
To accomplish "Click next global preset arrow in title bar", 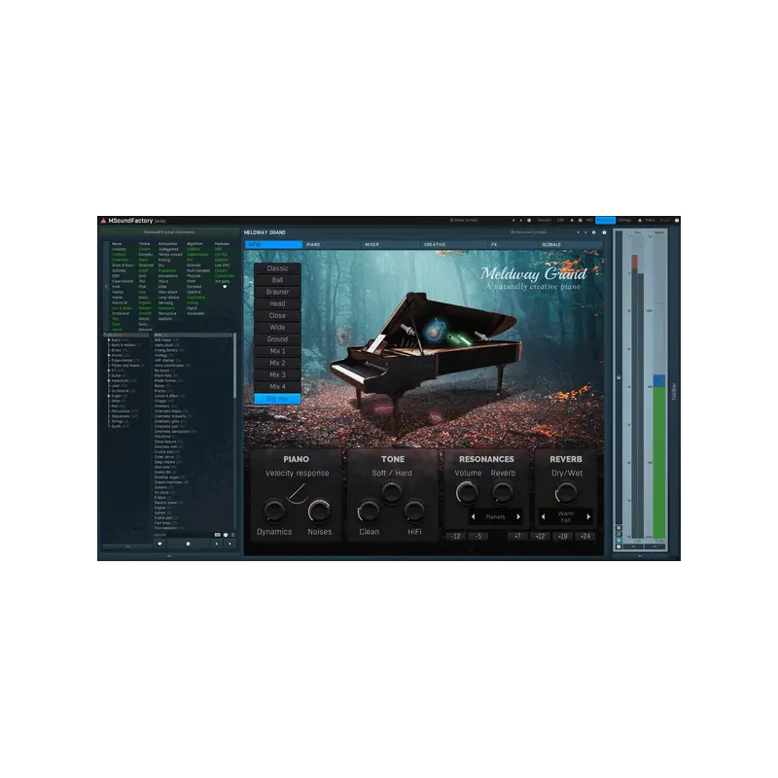I will pos(521,221).
